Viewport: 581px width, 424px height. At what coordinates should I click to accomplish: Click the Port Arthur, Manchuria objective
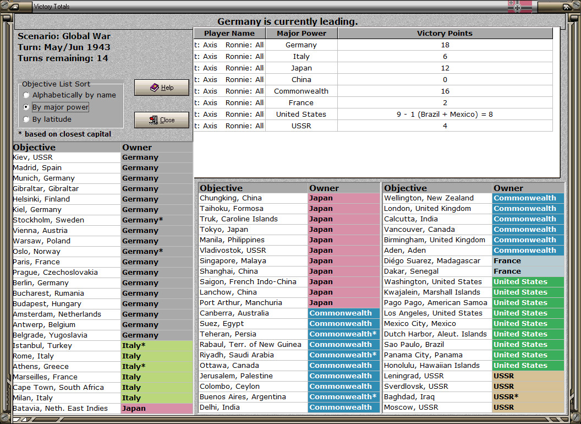point(253,303)
